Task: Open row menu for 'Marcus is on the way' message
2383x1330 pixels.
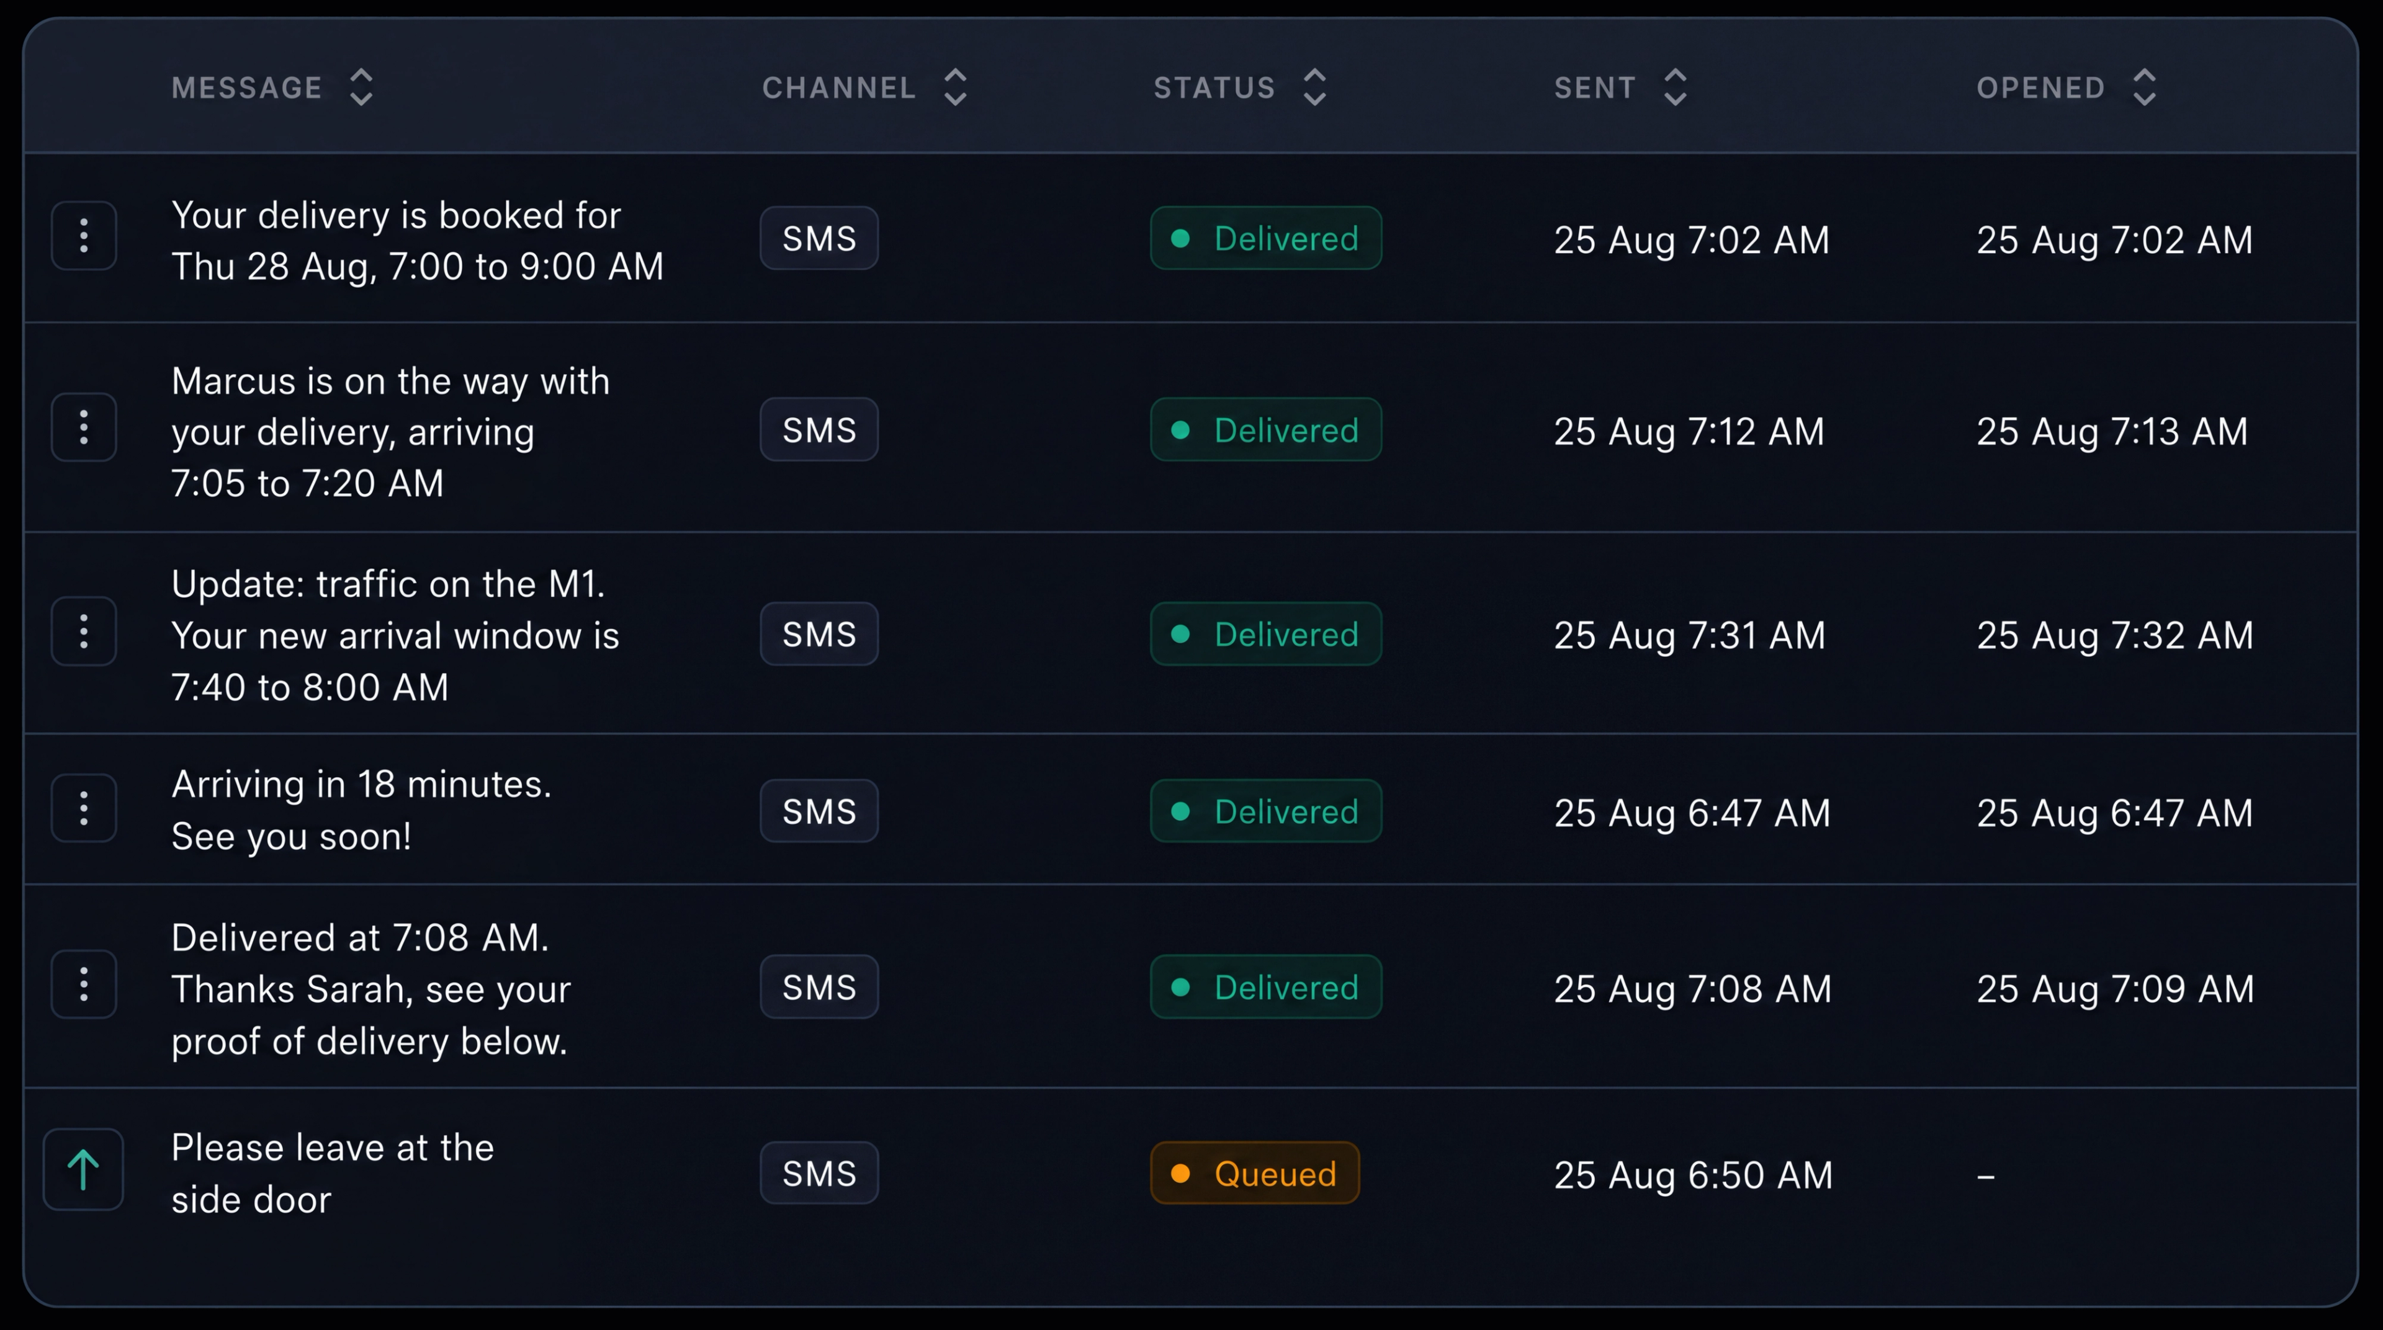Action: [x=84, y=427]
